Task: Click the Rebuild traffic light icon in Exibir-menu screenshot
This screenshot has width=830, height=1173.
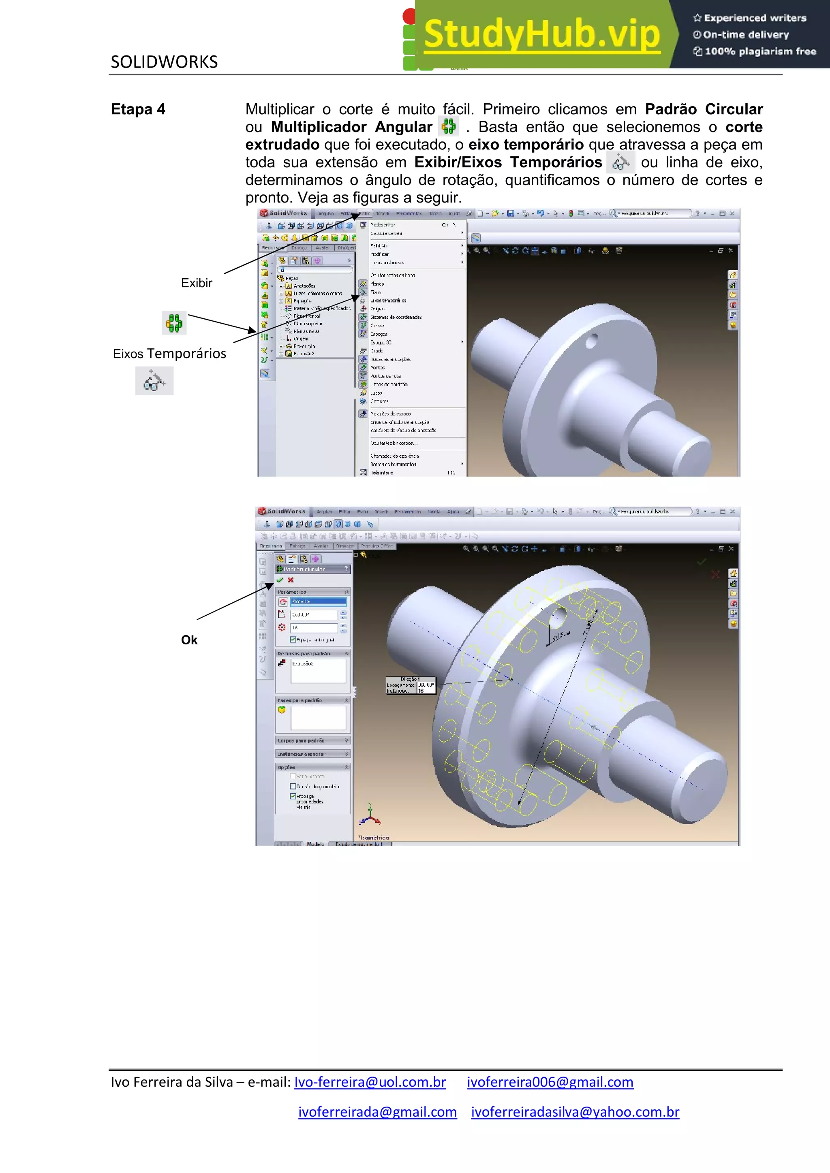Action: (x=571, y=213)
